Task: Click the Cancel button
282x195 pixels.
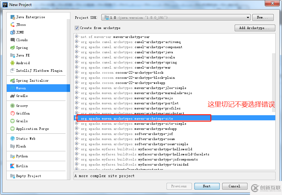Action: (x=235, y=186)
